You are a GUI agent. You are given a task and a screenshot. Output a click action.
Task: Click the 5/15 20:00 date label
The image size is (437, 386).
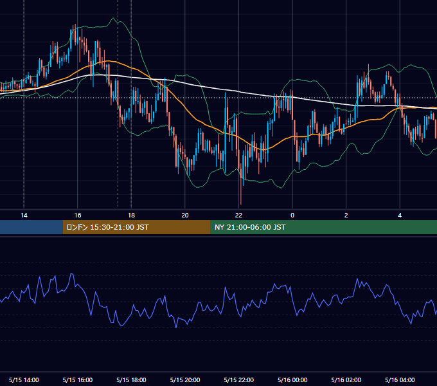click(x=185, y=380)
